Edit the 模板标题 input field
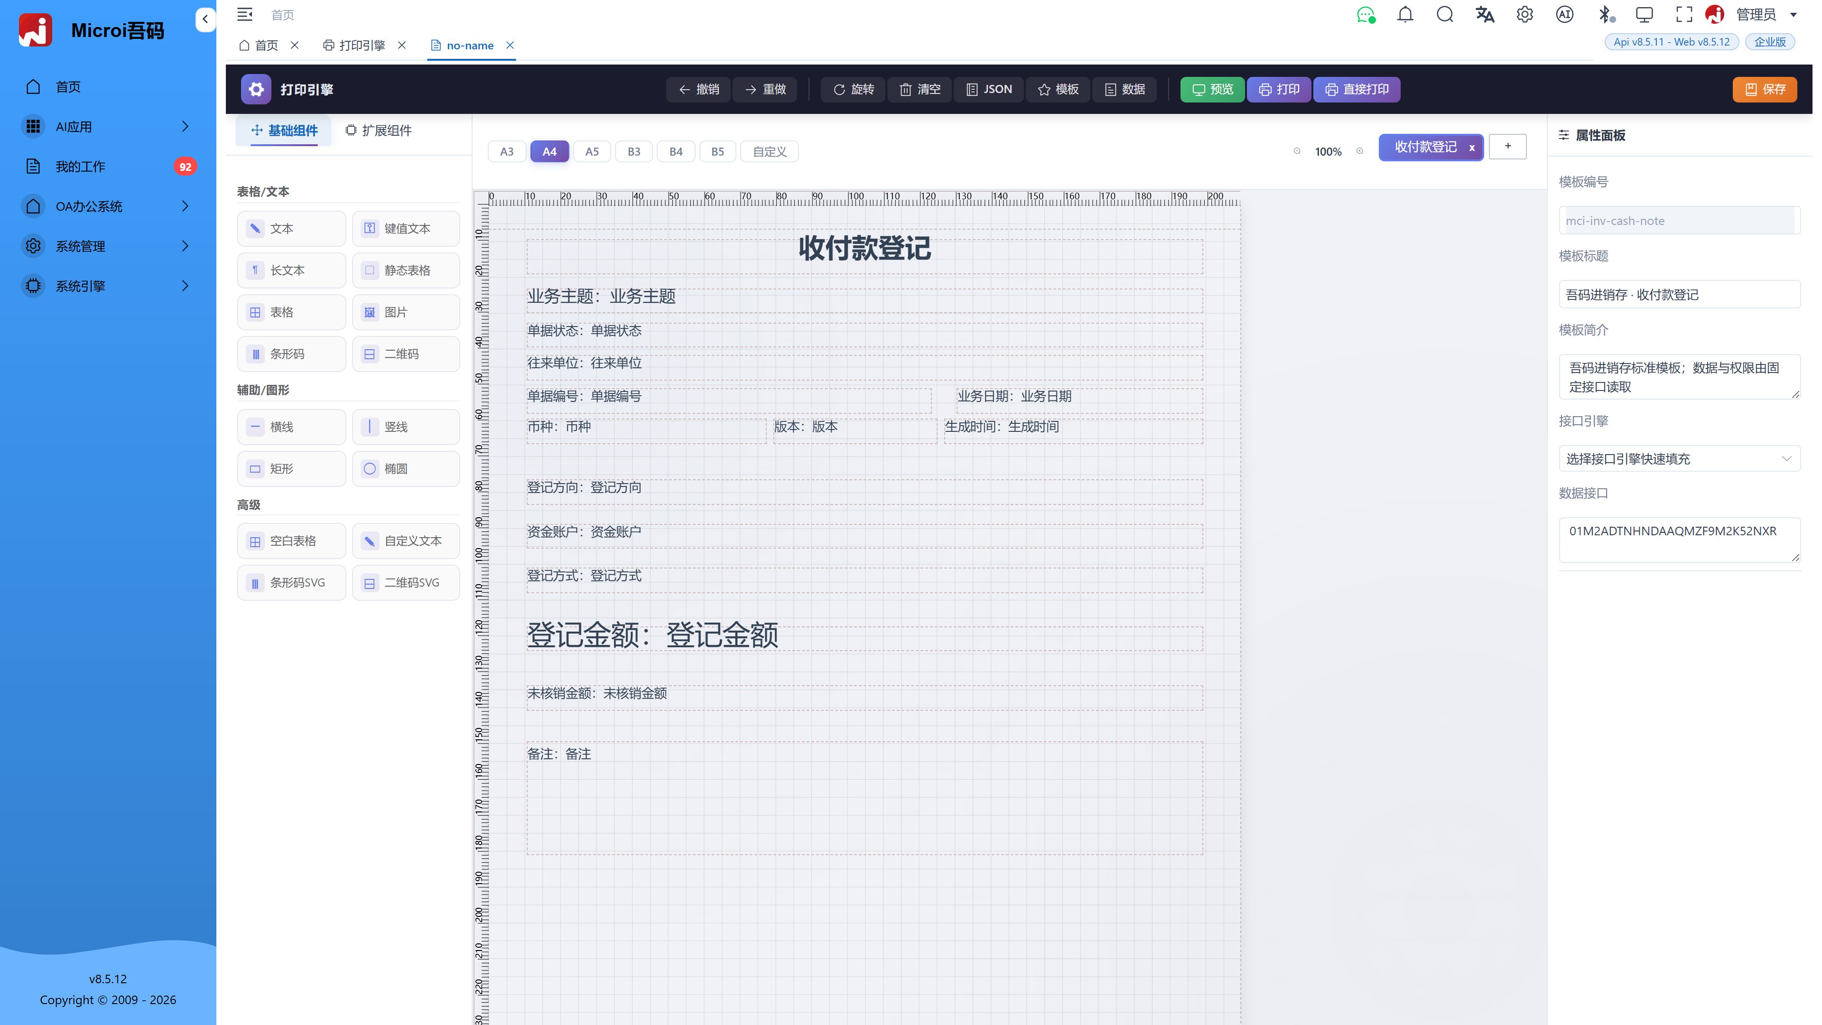The image size is (1822, 1025). click(x=1679, y=294)
